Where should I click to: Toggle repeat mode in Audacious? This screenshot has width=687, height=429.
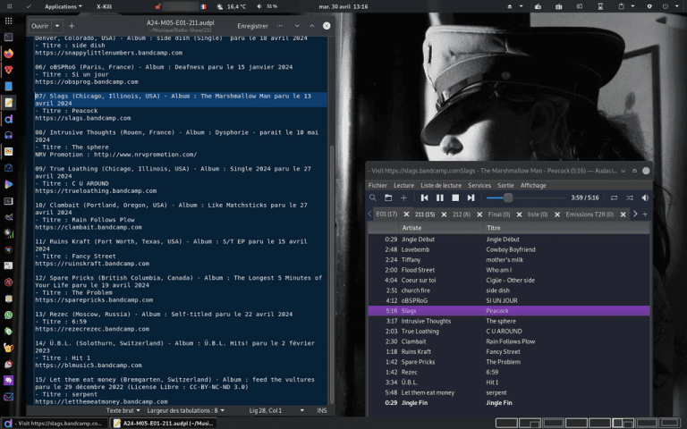coord(614,198)
